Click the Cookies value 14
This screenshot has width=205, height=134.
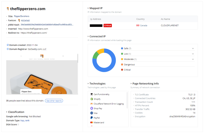(194, 113)
